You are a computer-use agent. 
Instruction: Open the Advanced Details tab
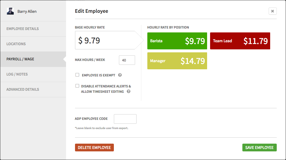(x=33, y=90)
